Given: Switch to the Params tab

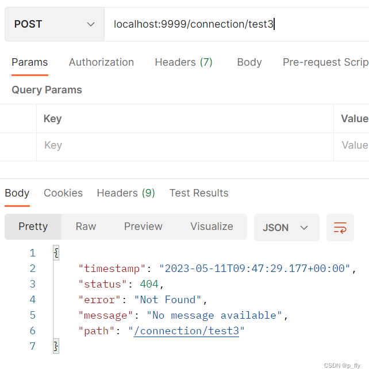Looking at the screenshot, I should [30, 62].
